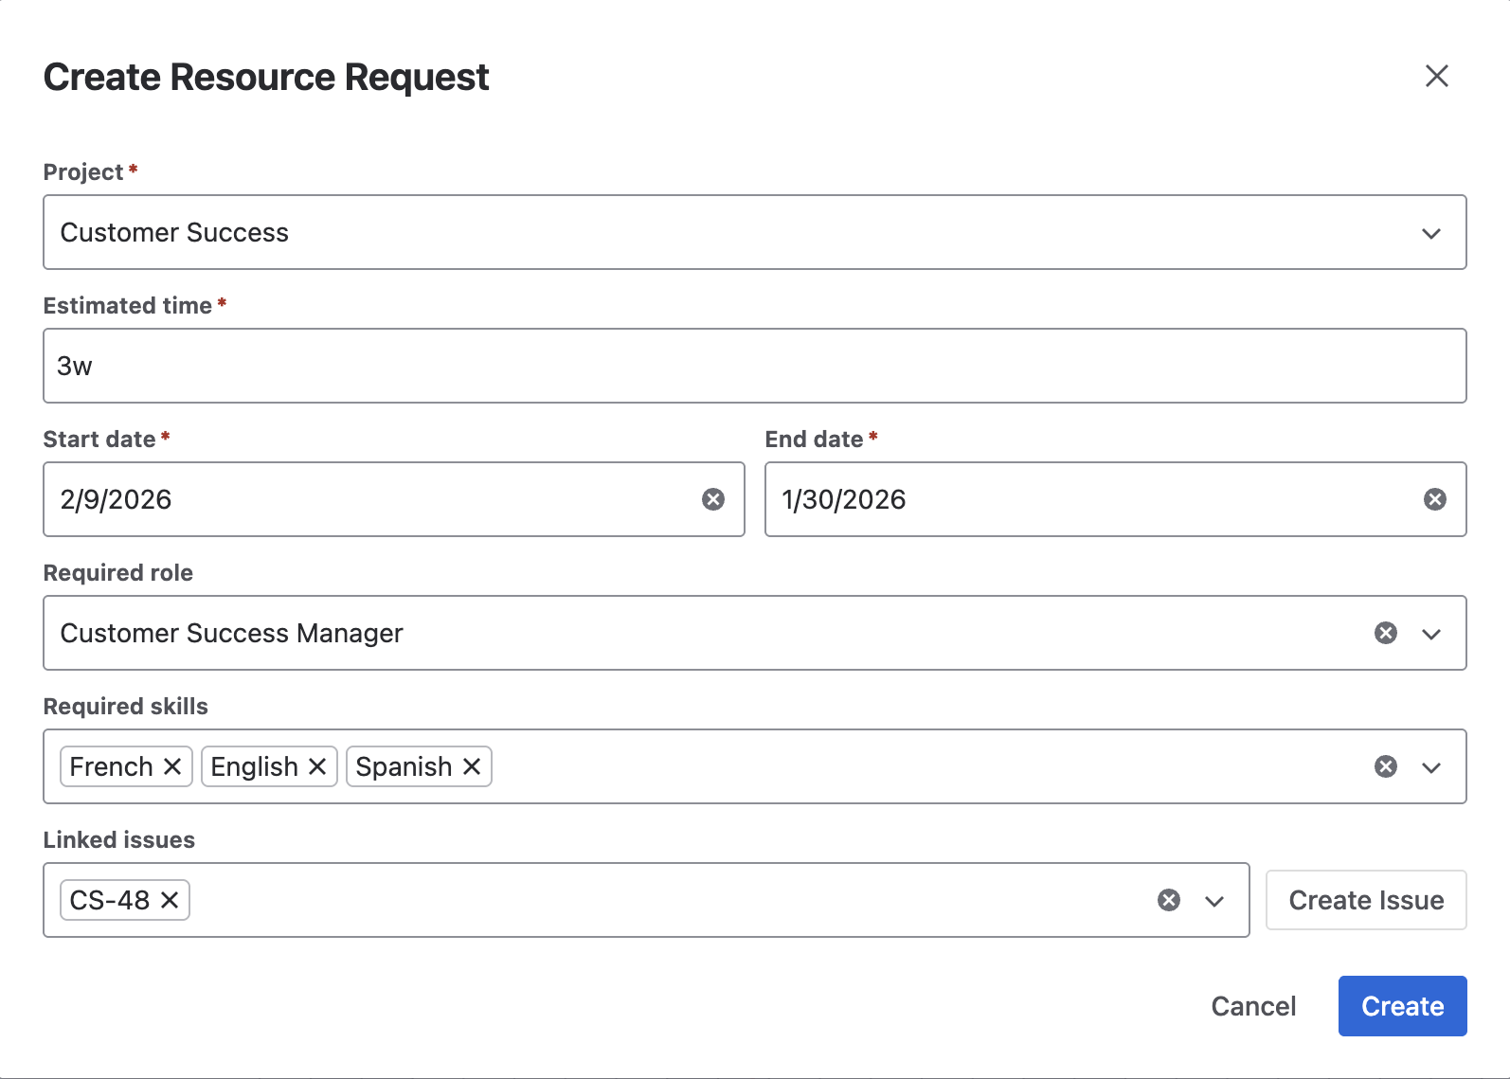Close the Create Resource Request dialog
Image resolution: width=1510 pixels, height=1079 pixels.
[x=1436, y=76]
